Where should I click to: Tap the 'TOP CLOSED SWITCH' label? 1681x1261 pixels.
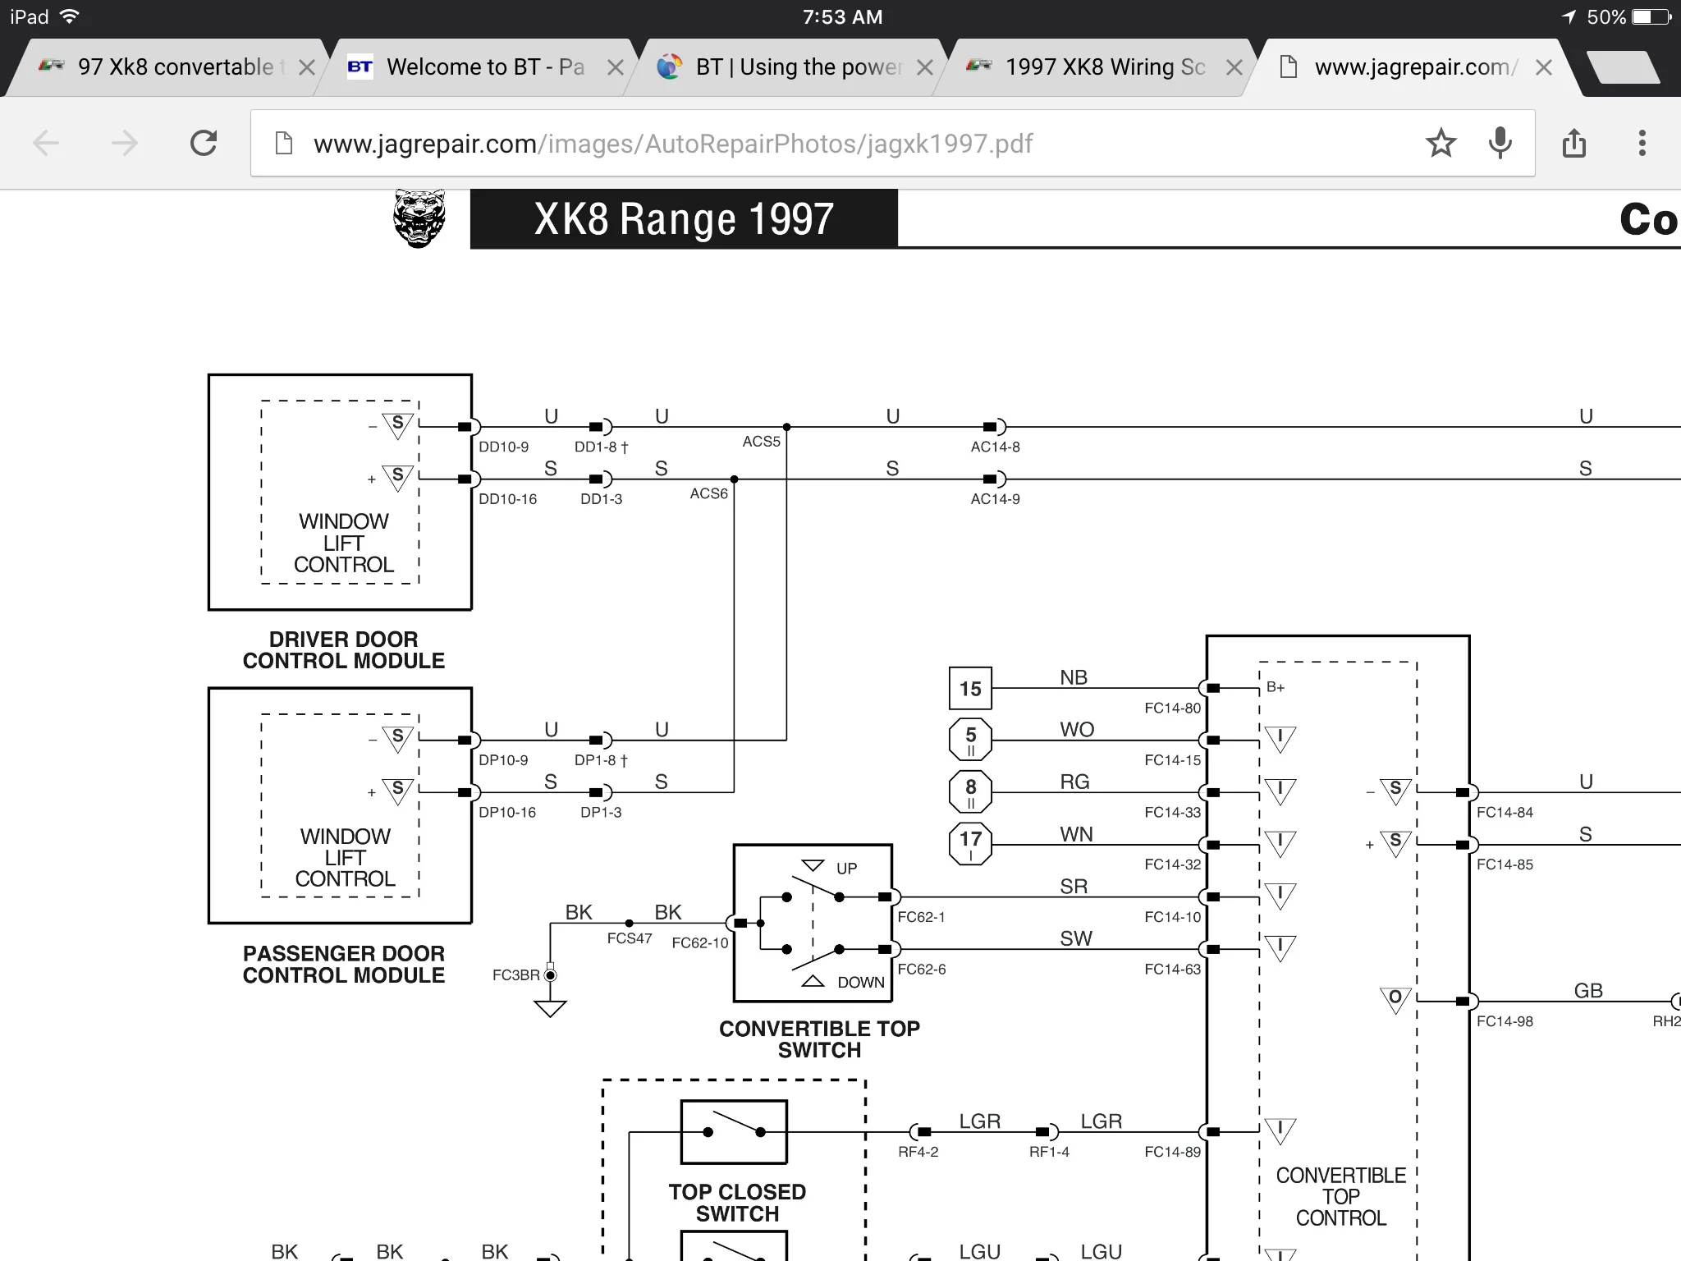[x=737, y=1203]
